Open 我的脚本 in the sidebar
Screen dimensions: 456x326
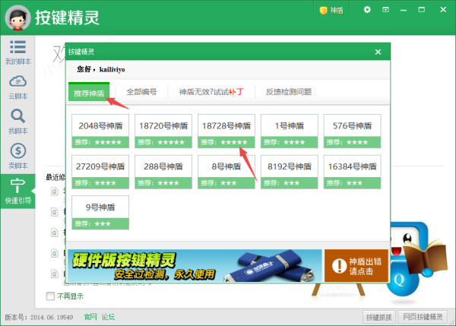point(17,52)
